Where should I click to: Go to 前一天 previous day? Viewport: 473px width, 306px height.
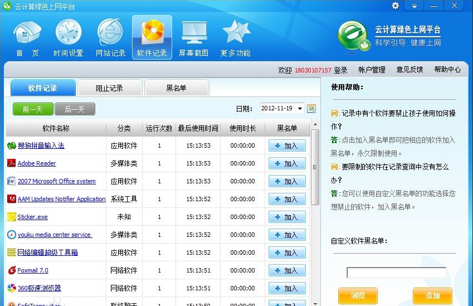[33, 109]
